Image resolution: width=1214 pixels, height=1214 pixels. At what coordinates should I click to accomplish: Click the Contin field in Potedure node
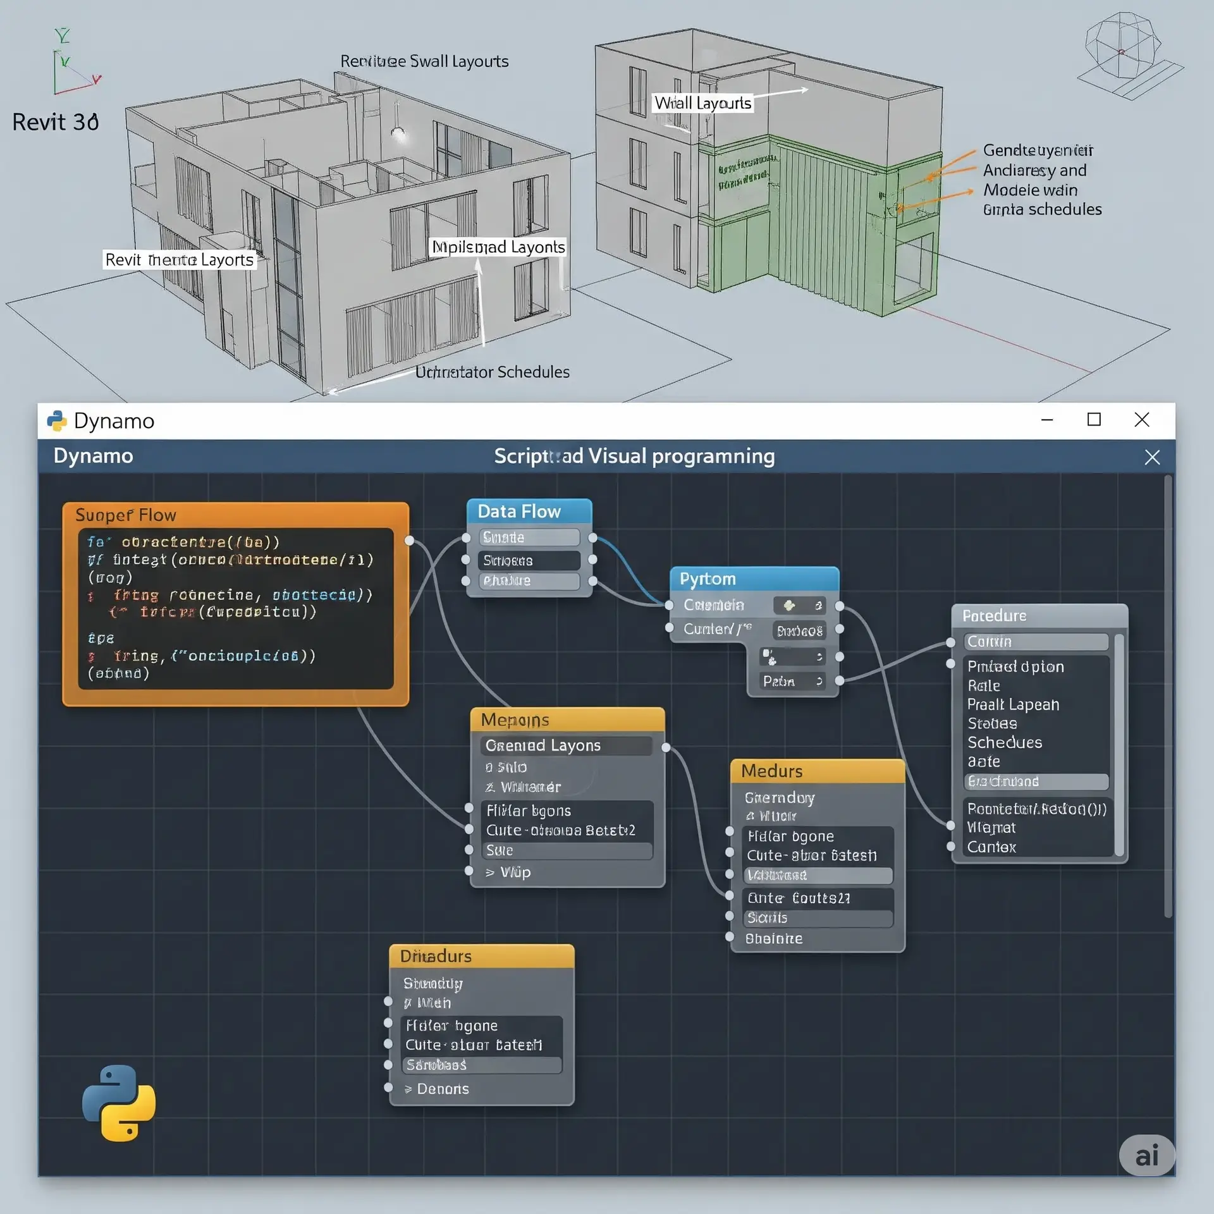1036,642
